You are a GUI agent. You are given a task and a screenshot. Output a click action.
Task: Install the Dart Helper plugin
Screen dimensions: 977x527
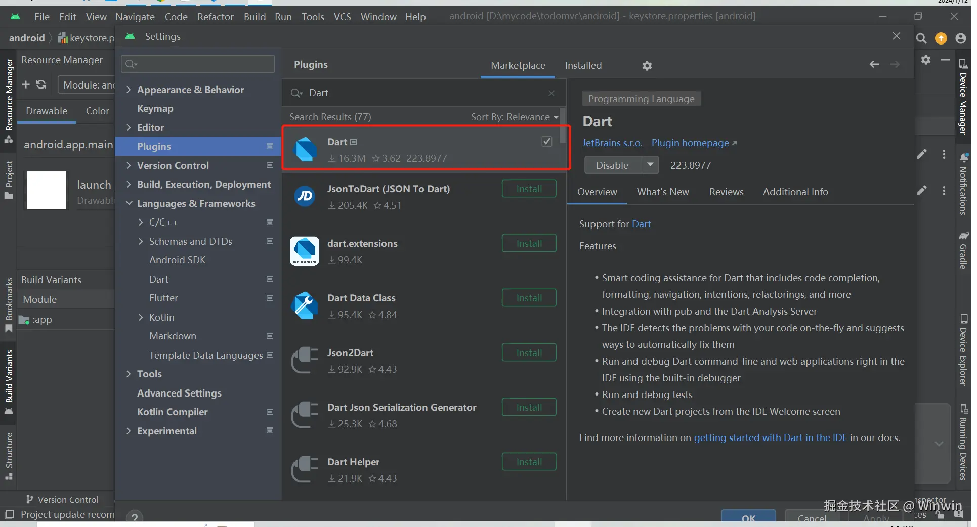[529, 462]
